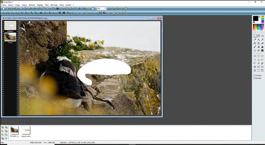
Task: Enable the Contour checkbox
Action: pos(254,75)
